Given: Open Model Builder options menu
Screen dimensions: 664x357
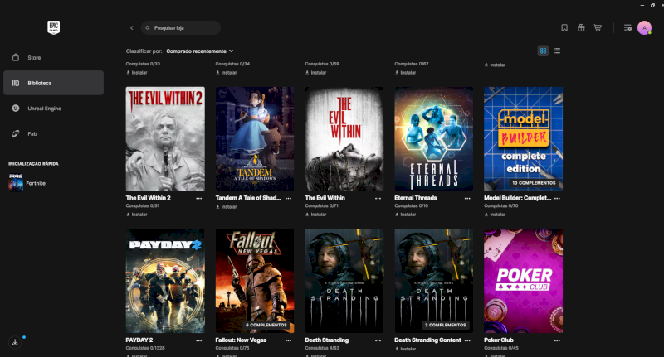Looking at the screenshot, I should tap(557, 198).
